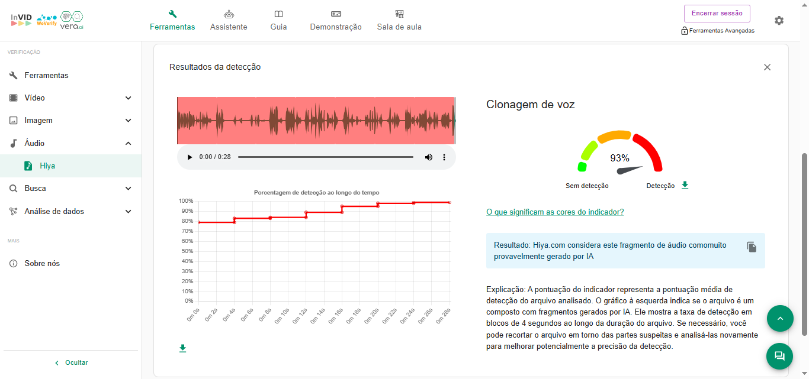Mute the audio player volume
Screen dimensions: 809x379
428,157
